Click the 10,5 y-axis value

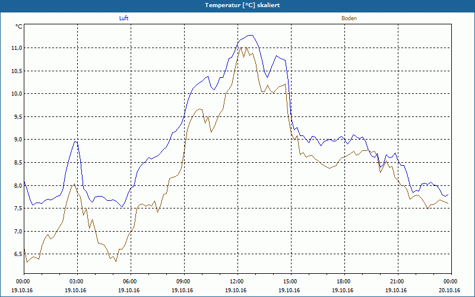17,71
